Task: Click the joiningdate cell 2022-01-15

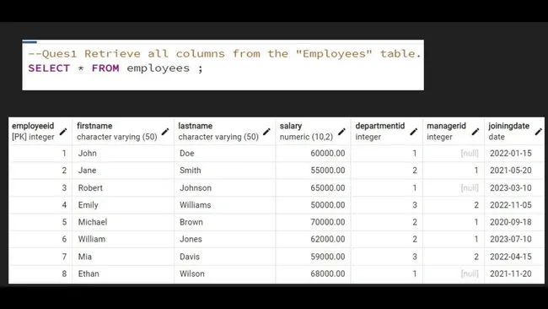Action: [514, 154]
